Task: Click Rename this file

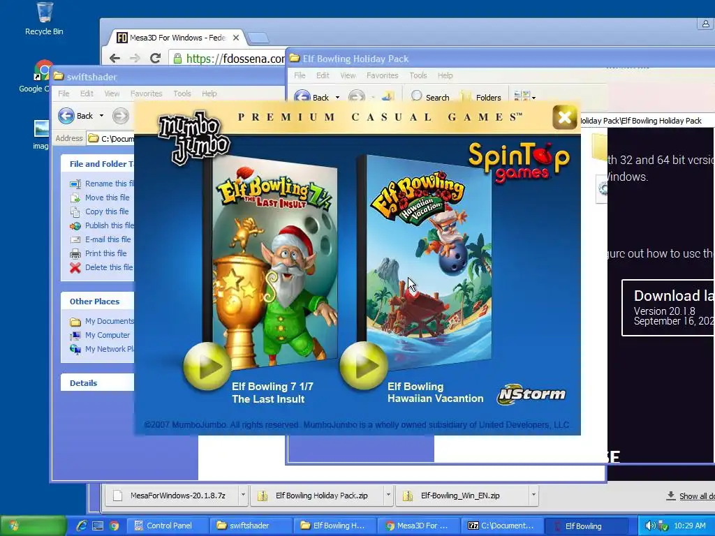Action: point(102,184)
